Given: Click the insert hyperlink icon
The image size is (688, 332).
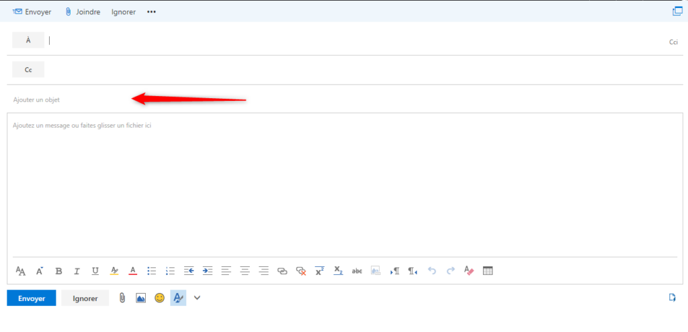Looking at the screenshot, I should point(282,271).
